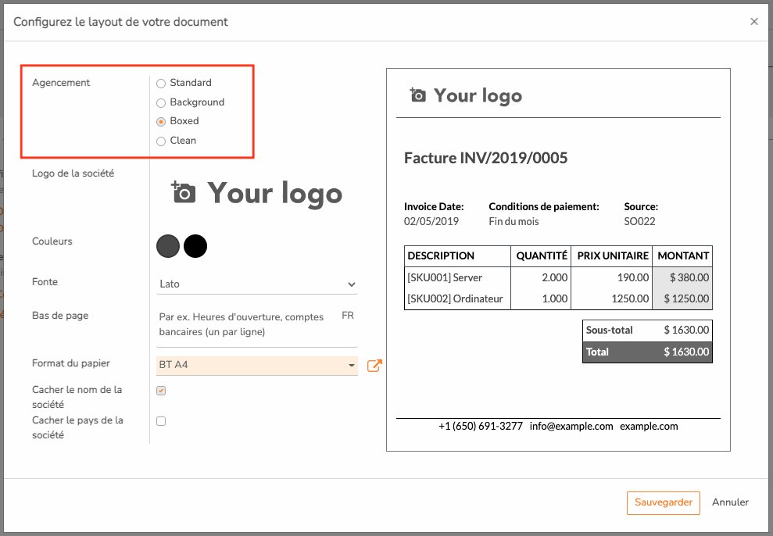Click the FR language tag in footer field

coord(348,316)
